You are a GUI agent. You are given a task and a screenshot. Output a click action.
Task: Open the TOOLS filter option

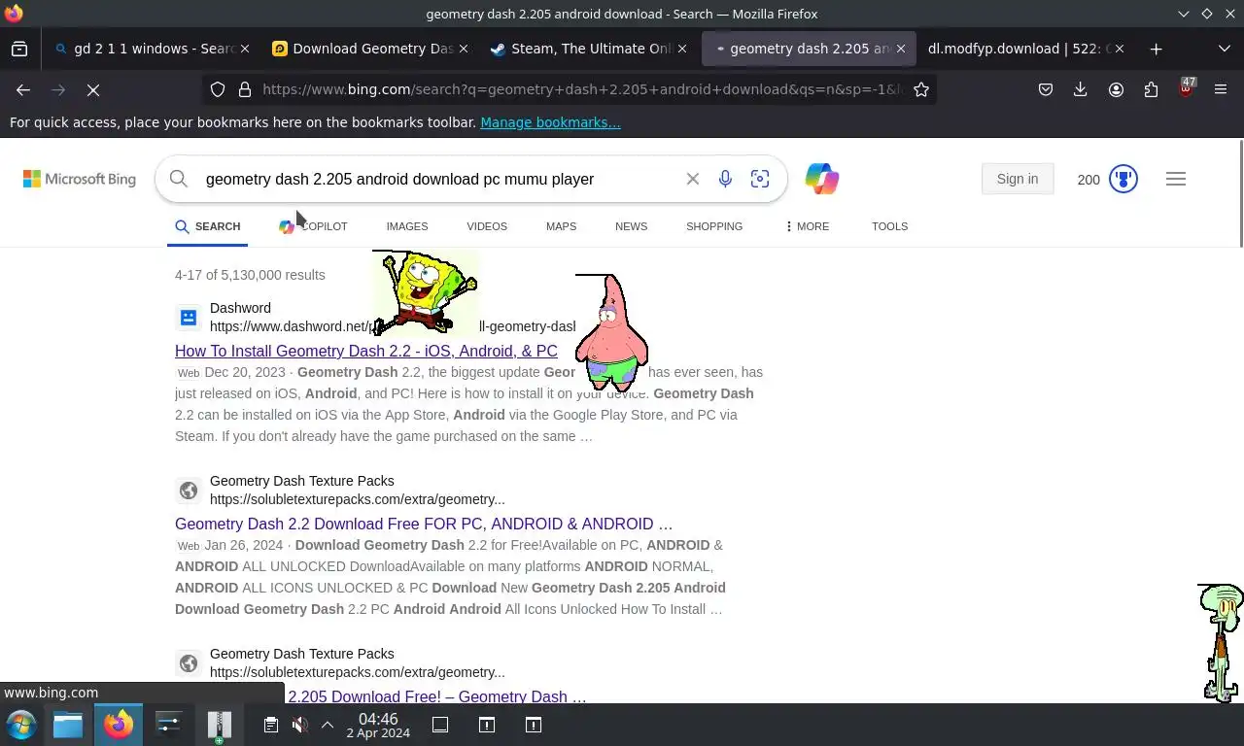pyautogui.click(x=889, y=226)
